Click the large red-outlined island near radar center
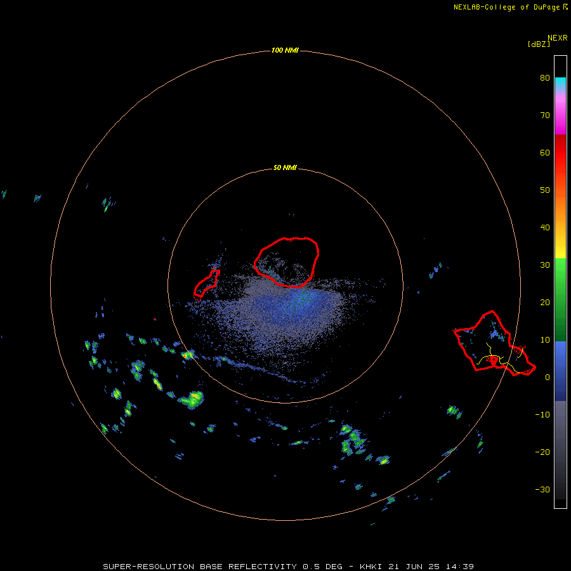Viewport: 571px width, 571px height. [x=287, y=262]
